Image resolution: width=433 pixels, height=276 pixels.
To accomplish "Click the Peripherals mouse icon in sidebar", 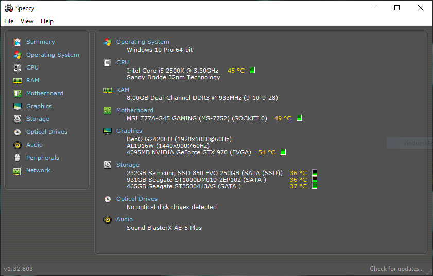I will 18,158.
